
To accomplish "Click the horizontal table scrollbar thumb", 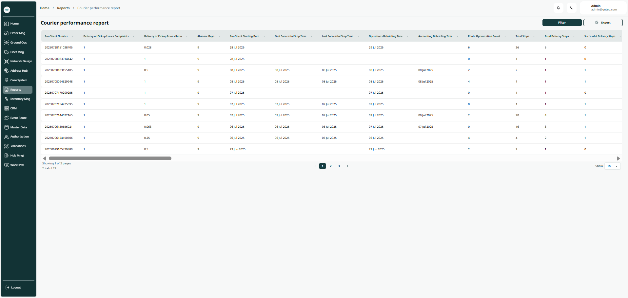I will point(110,158).
